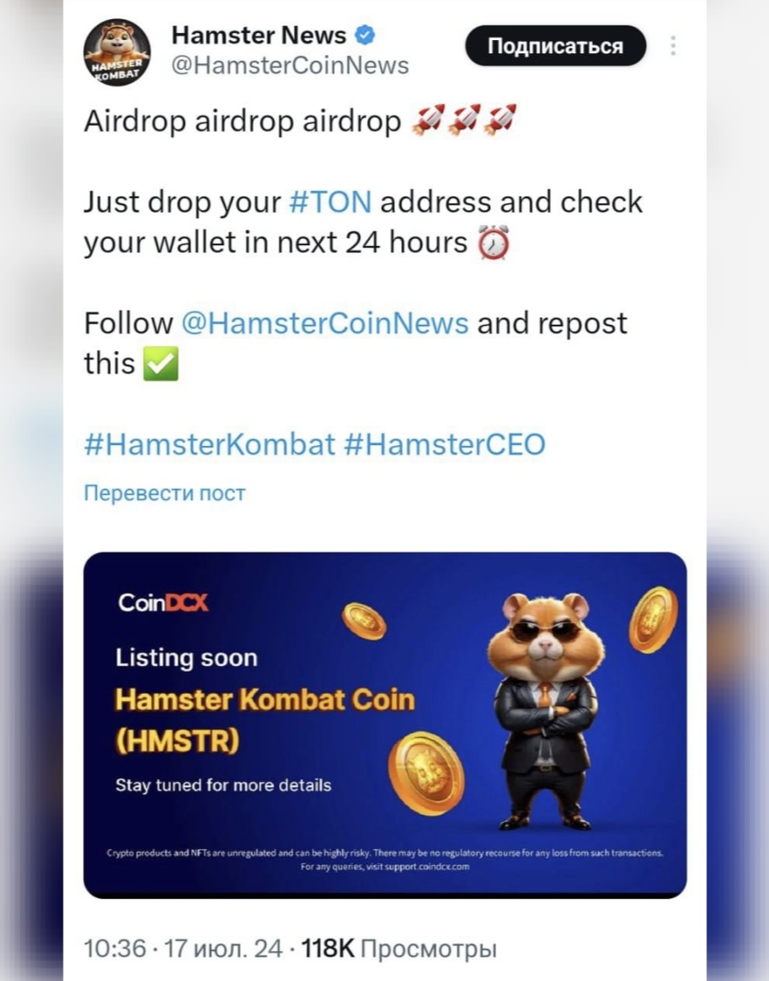This screenshot has width=769, height=981.
Task: Click the small gold coin near the CoinDCX logo
Action: 364,621
